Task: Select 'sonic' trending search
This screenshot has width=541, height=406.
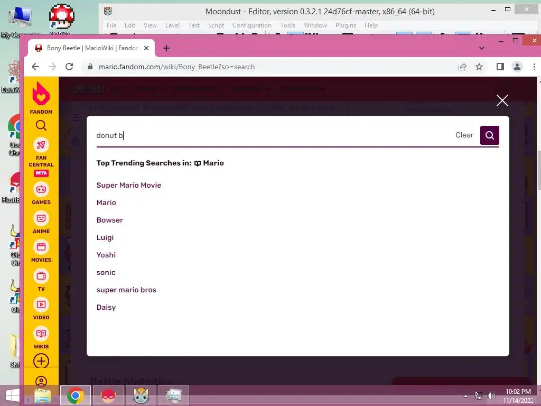Action: (106, 272)
